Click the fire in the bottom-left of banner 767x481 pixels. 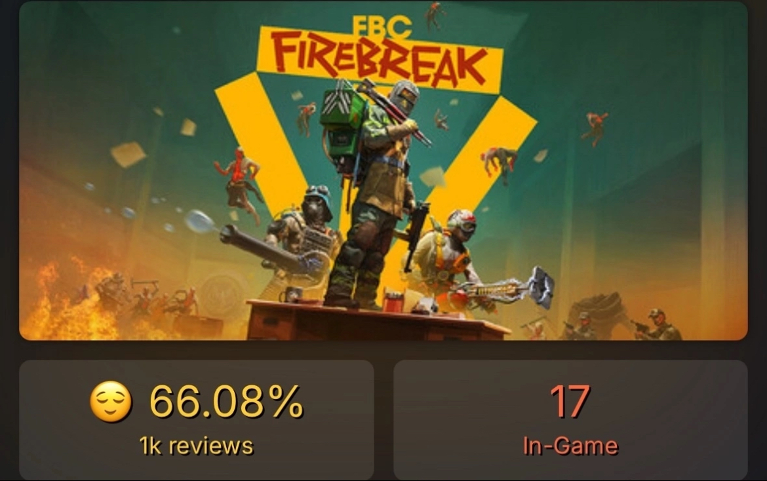(68, 303)
